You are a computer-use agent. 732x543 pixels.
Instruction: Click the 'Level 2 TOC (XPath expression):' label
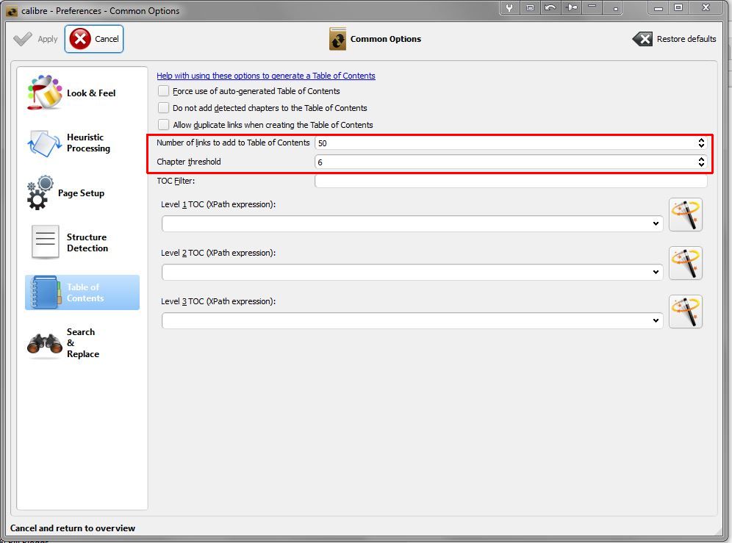tap(218, 253)
